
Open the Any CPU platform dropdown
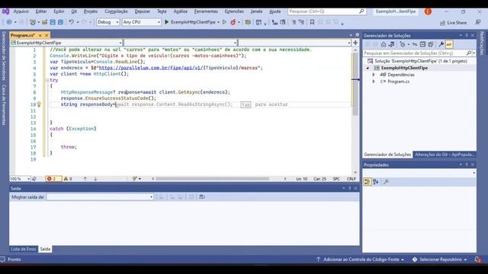(142, 22)
